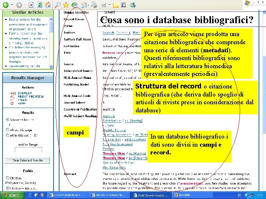Click the Australia MeSH heading link
The width and height of the screenshot is (266, 199).
click(x=109, y=116)
